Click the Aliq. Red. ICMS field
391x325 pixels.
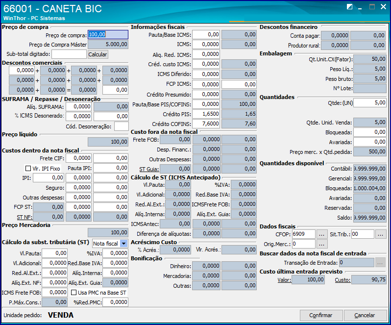[206, 54]
